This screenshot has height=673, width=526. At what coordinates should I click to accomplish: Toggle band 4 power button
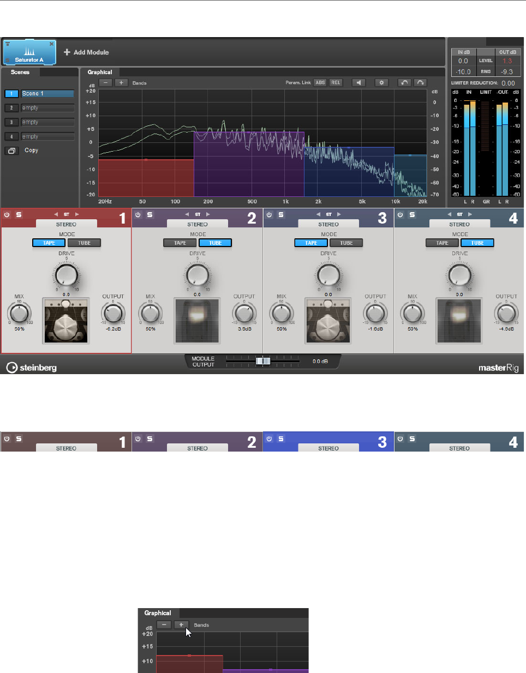[400, 215]
